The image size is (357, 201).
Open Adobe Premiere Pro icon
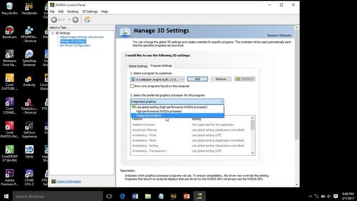9,178
